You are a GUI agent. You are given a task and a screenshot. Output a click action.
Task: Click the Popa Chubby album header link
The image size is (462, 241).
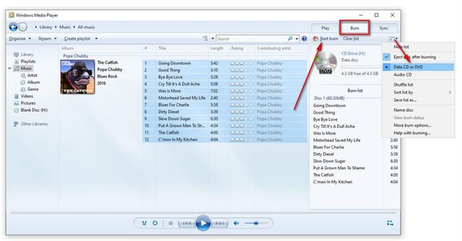pyautogui.click(x=76, y=55)
